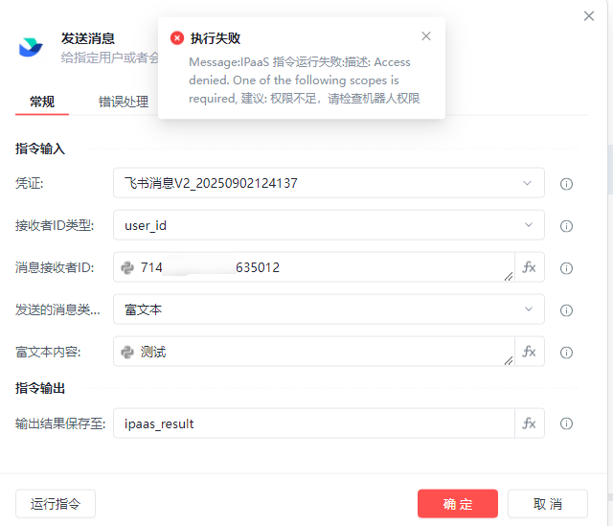This screenshot has width=613, height=526.
Task: Click the info icon for 发送的消息类型 dropdown
Action: coord(566,310)
